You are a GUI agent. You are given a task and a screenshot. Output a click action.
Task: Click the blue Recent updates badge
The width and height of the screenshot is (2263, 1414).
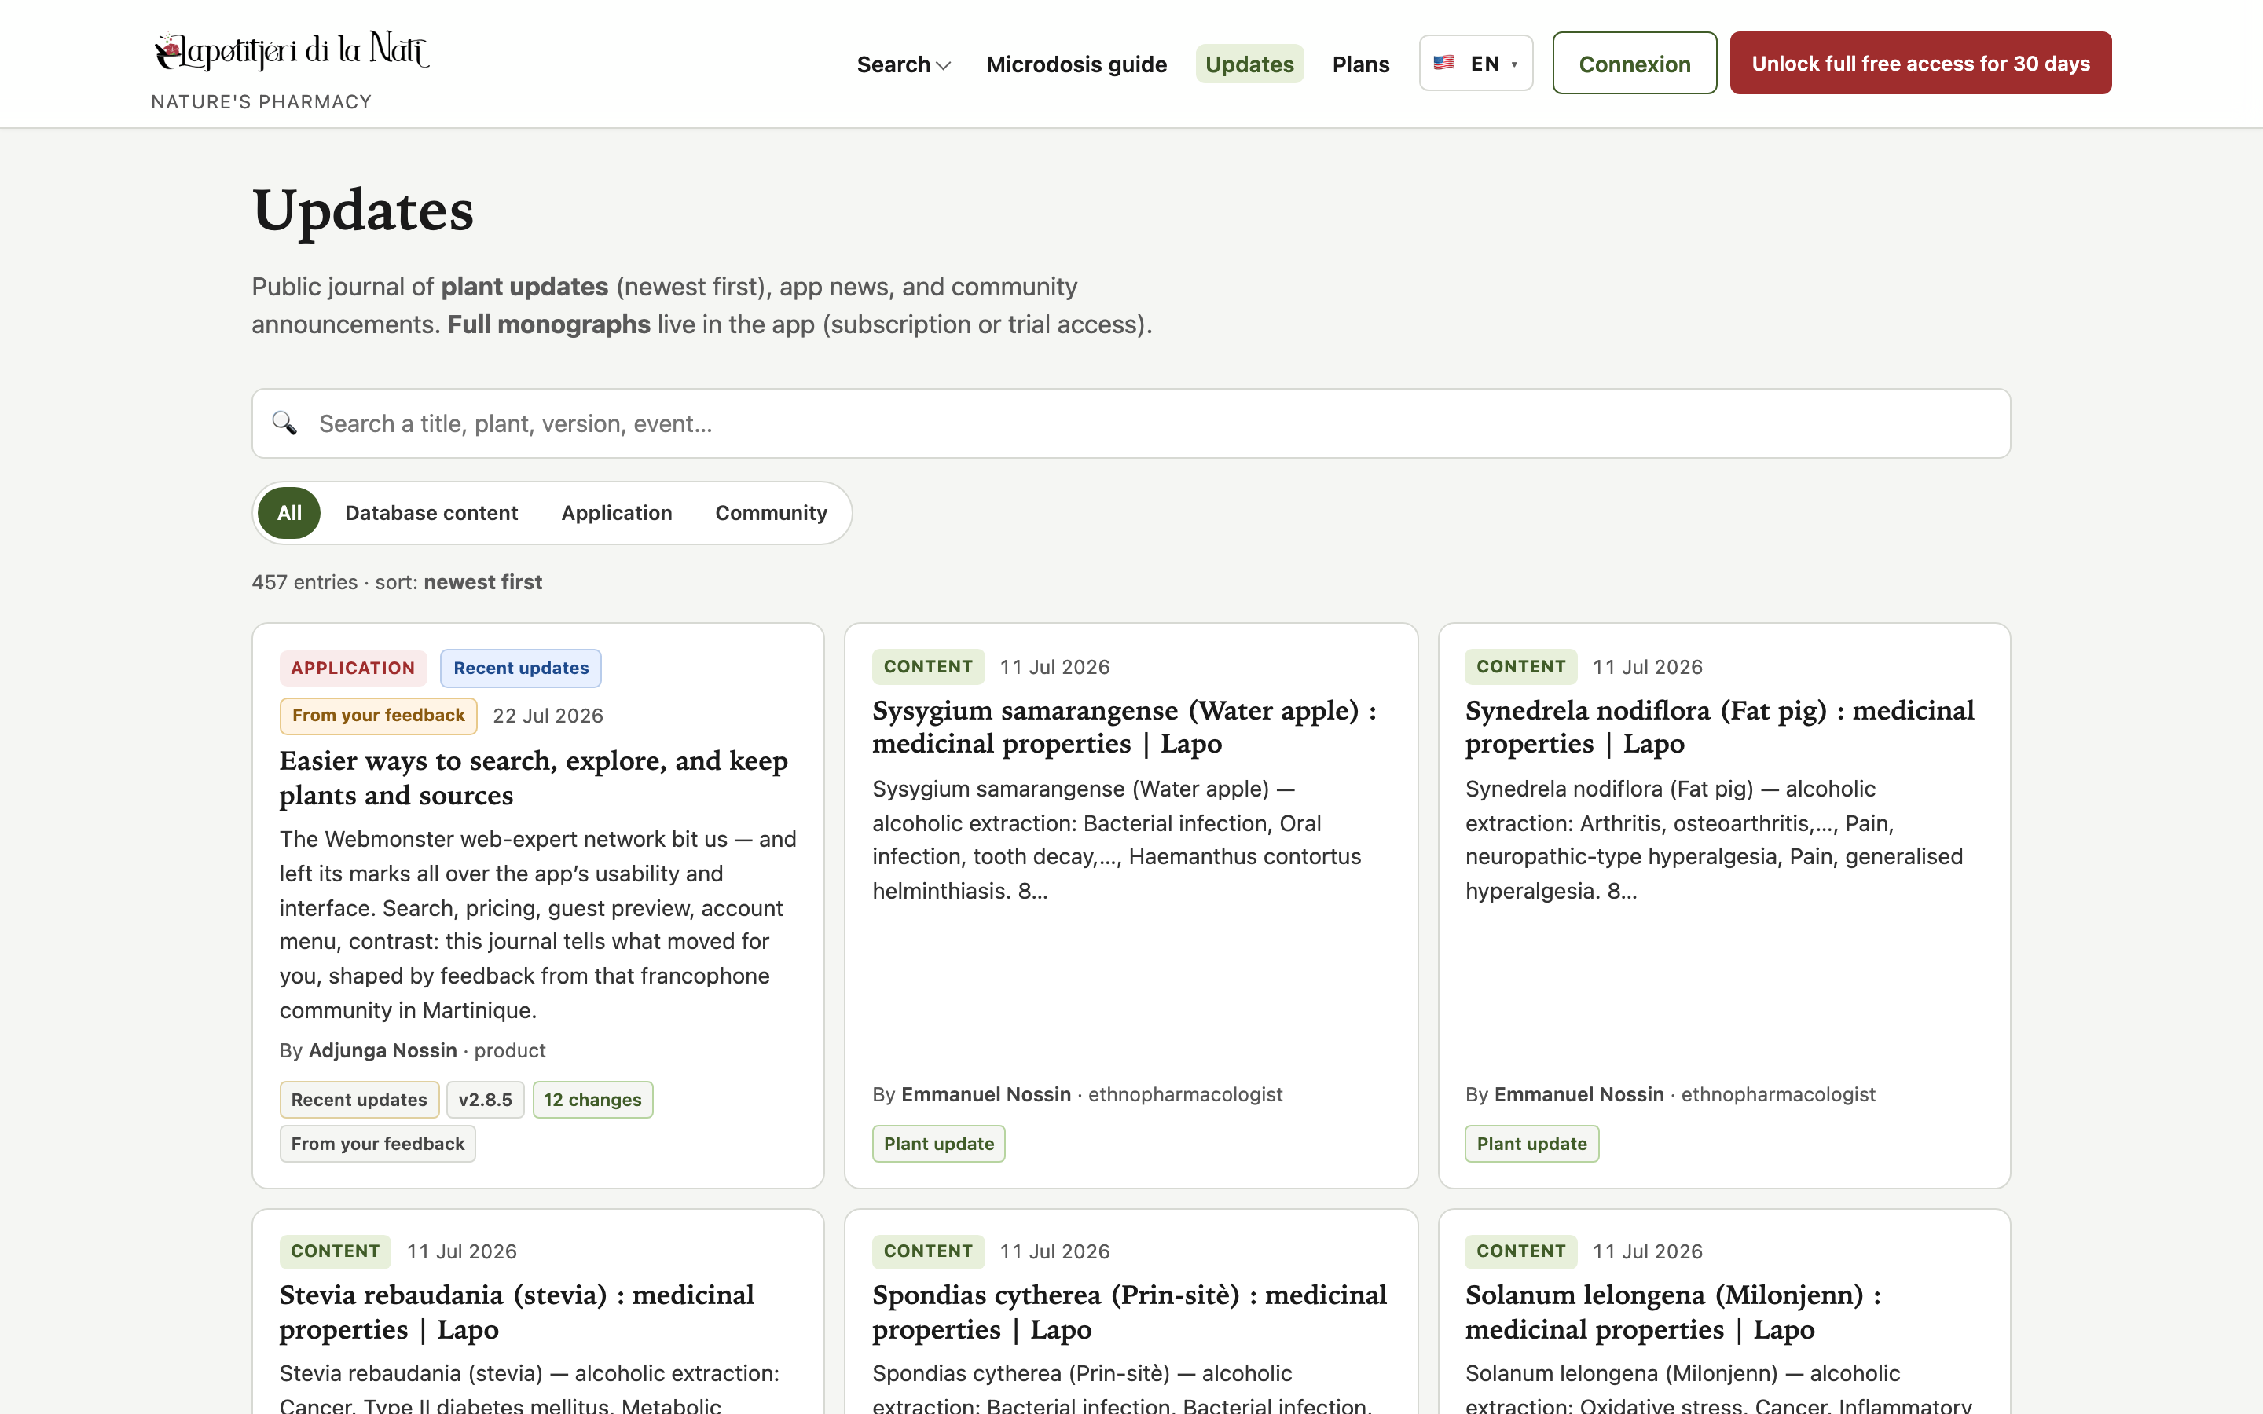(x=521, y=668)
